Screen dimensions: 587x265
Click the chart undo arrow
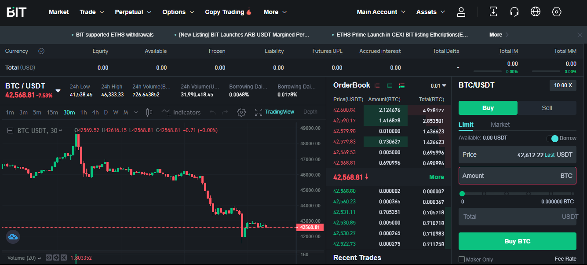[213, 113]
